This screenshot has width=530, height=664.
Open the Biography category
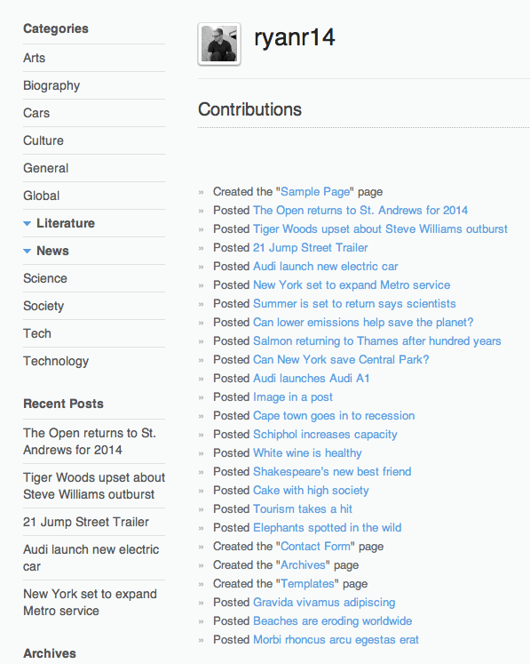pyautogui.click(x=51, y=85)
